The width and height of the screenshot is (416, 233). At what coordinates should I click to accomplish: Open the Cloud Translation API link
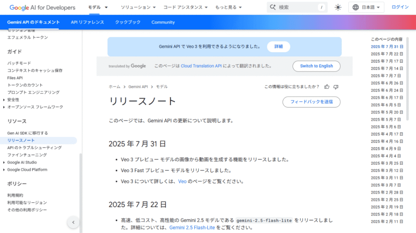click(201, 66)
